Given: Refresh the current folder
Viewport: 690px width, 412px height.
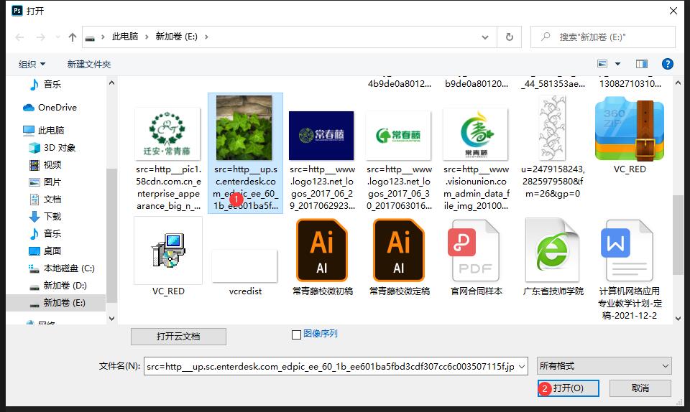Looking at the screenshot, I should point(510,37).
